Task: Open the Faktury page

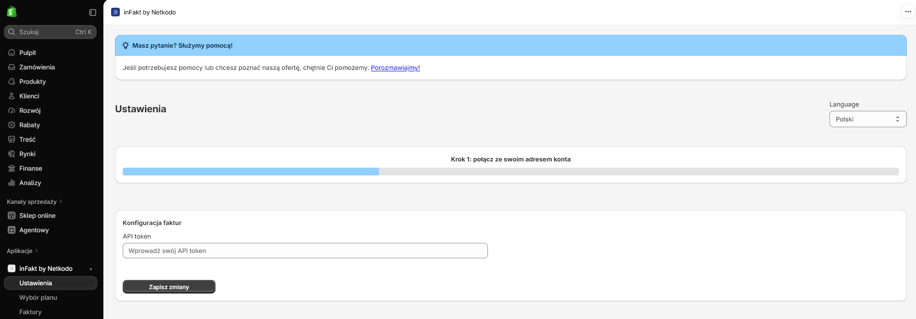Action: click(30, 312)
